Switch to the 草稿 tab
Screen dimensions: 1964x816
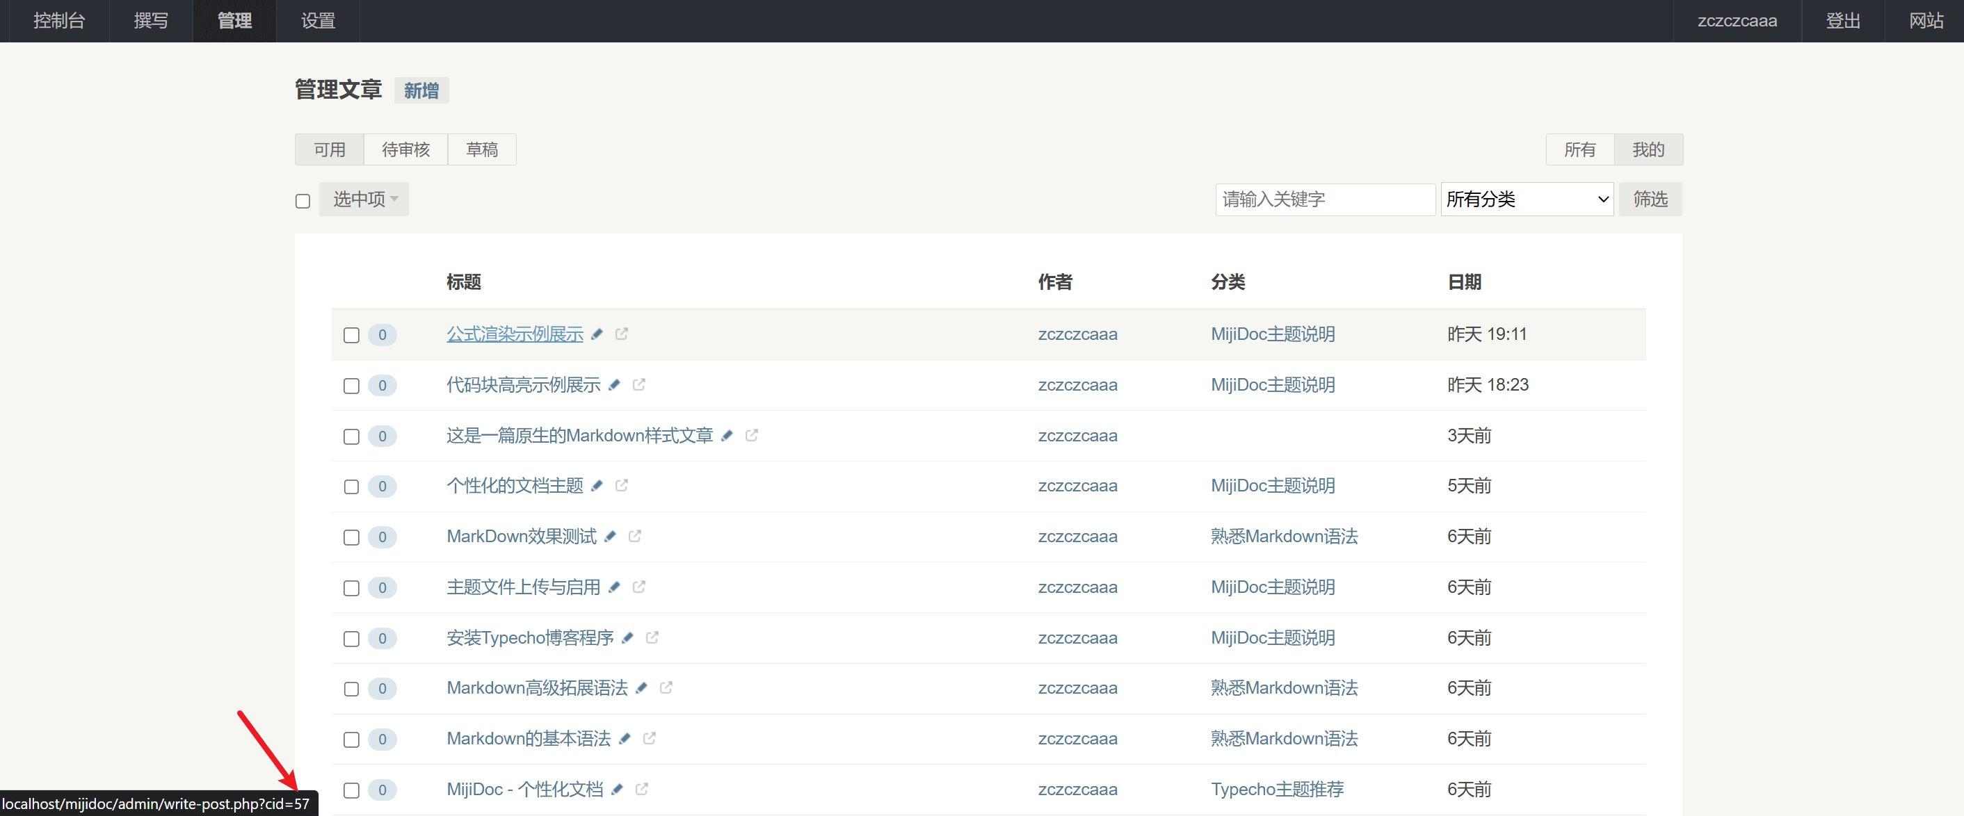[x=481, y=149]
